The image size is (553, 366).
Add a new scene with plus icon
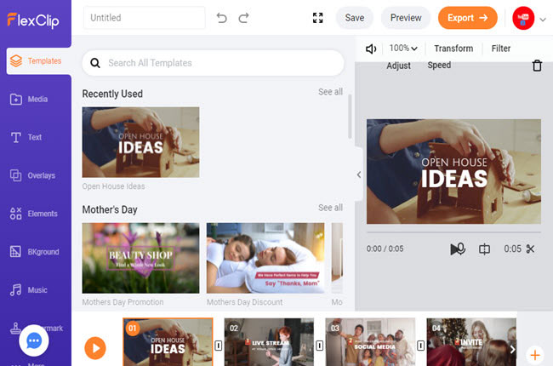pos(534,354)
